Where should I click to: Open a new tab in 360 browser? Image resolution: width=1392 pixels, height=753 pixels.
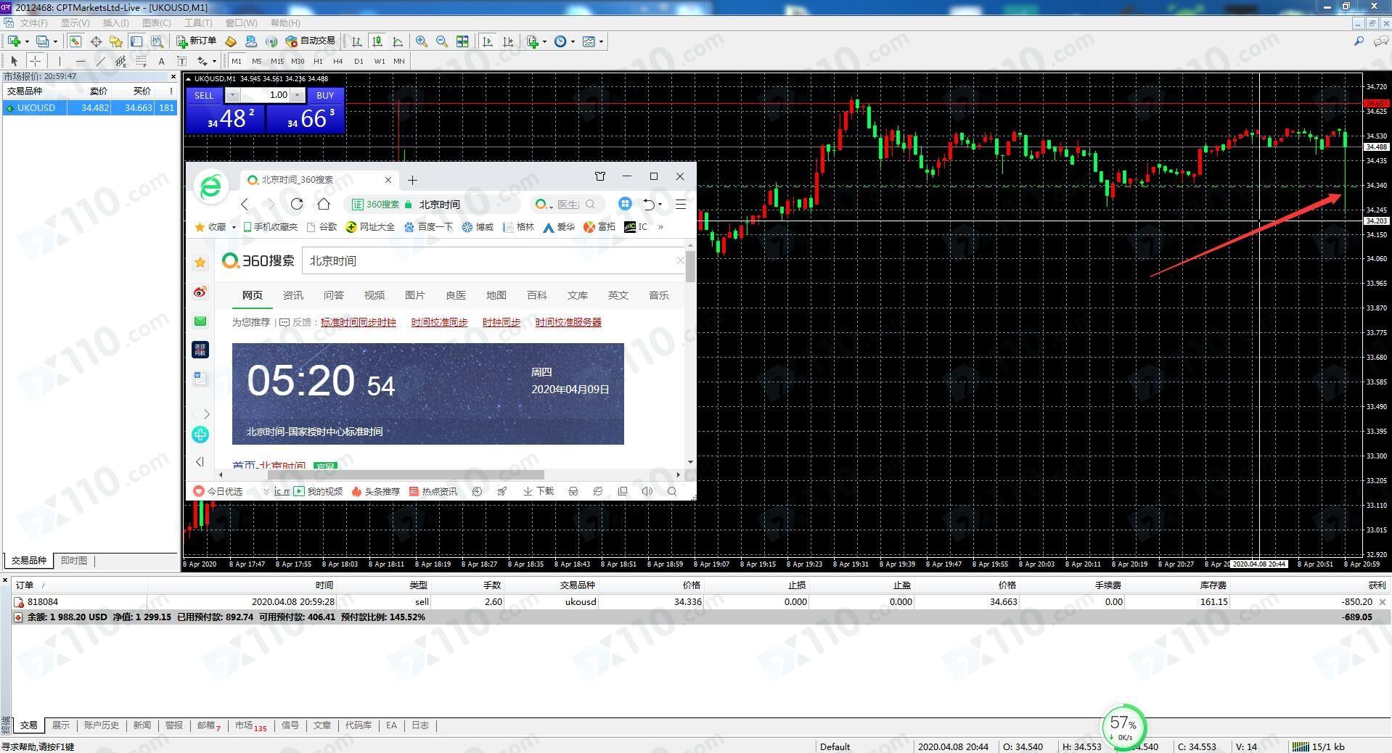click(412, 180)
